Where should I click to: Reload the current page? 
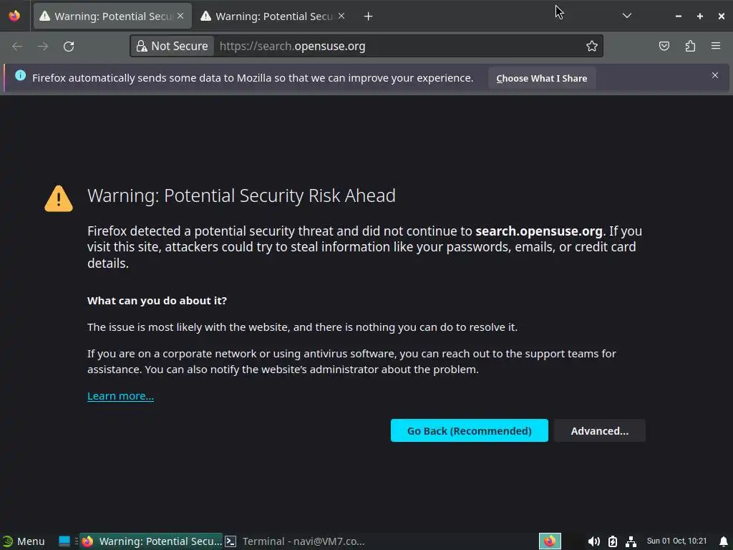coord(69,47)
